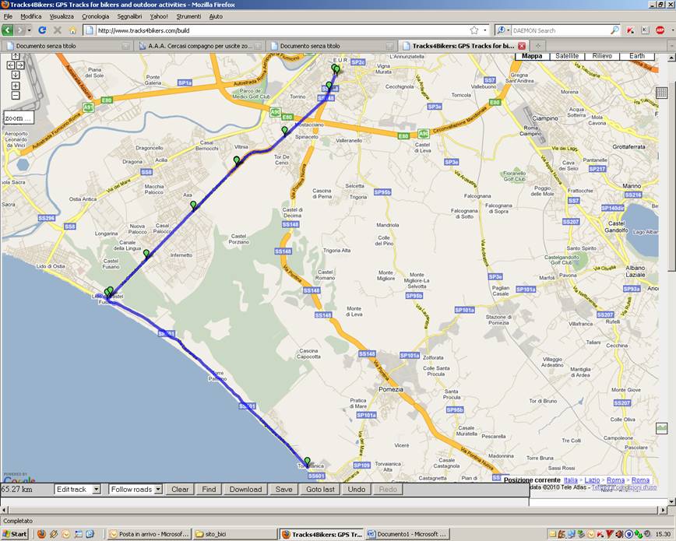Click the Undo button
Viewport: 676px width, 541px height.
(357, 490)
